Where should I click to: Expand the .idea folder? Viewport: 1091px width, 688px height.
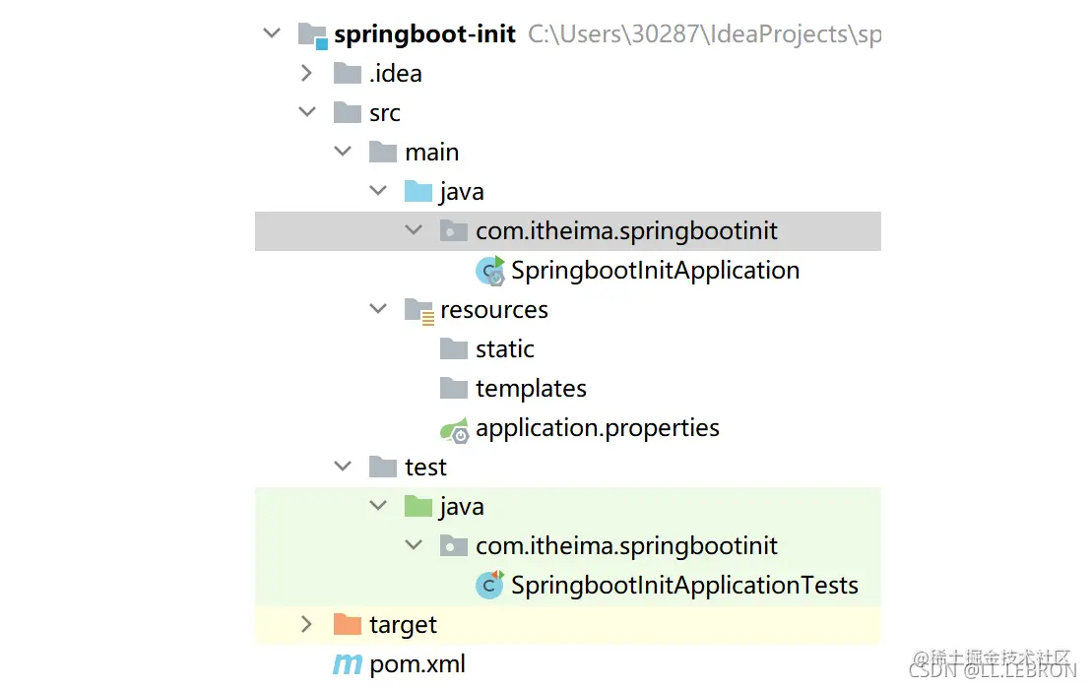pyautogui.click(x=306, y=74)
